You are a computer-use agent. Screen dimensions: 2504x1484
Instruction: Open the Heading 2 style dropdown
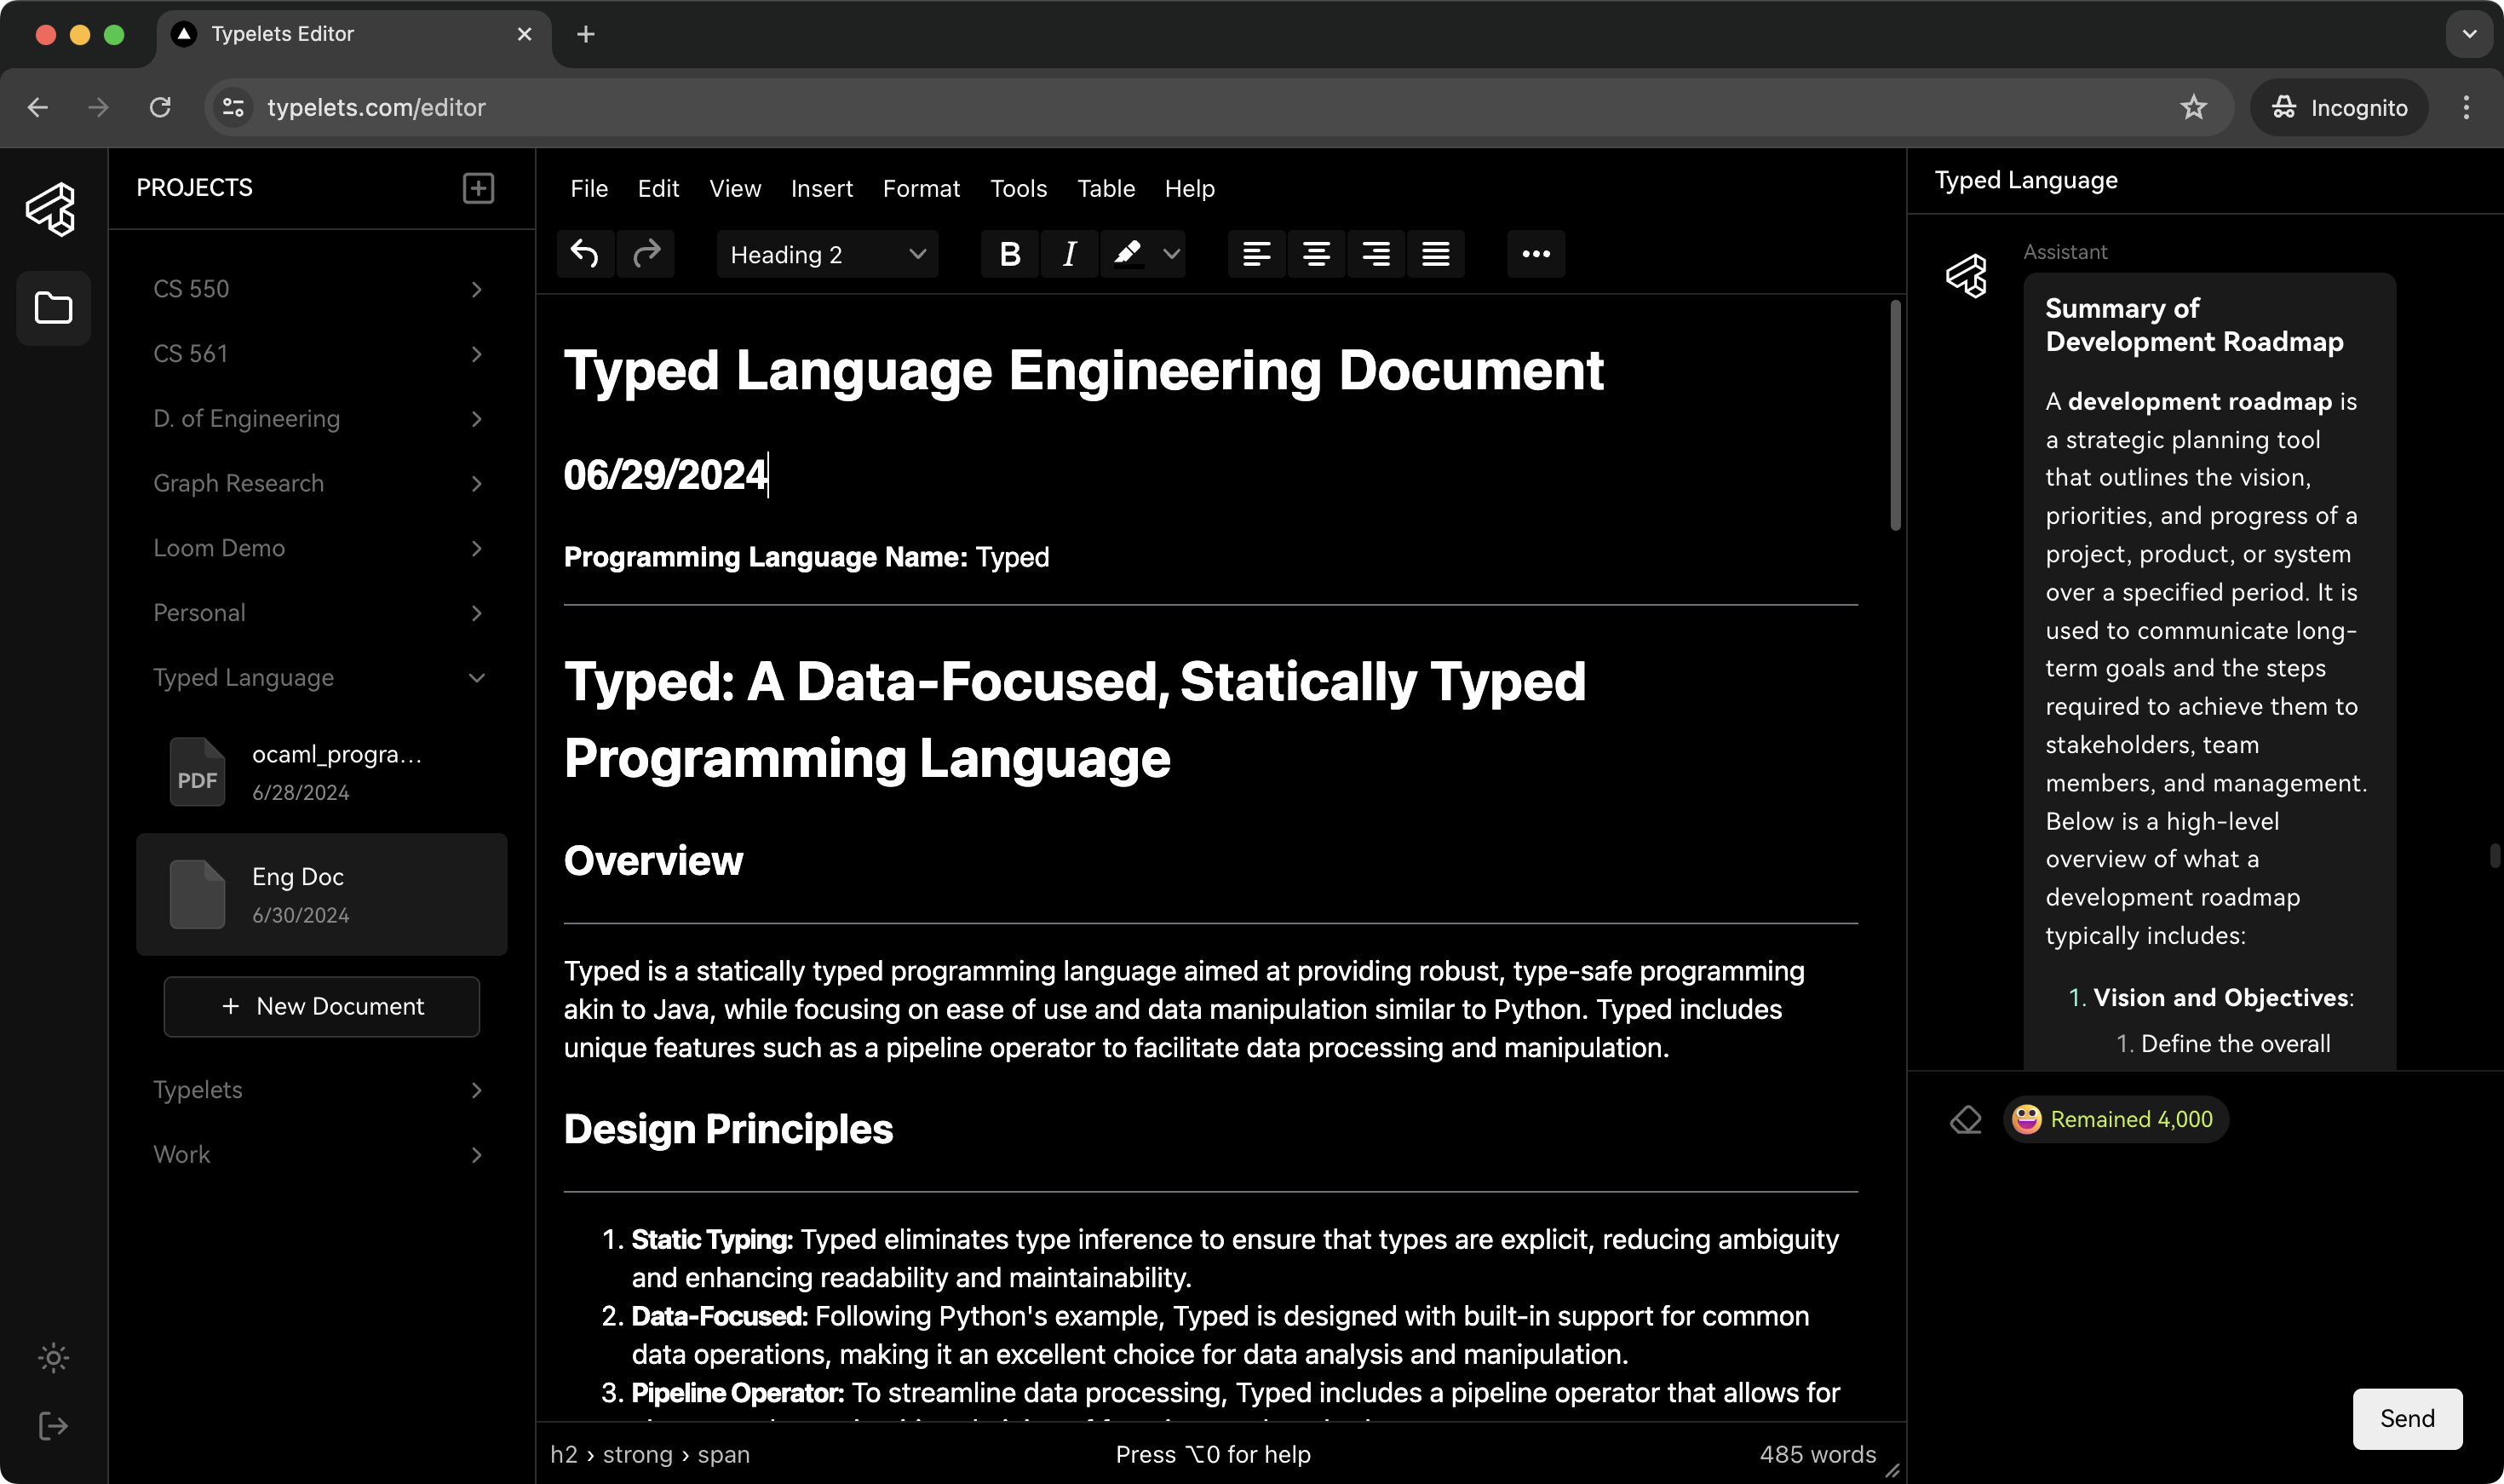click(x=827, y=254)
